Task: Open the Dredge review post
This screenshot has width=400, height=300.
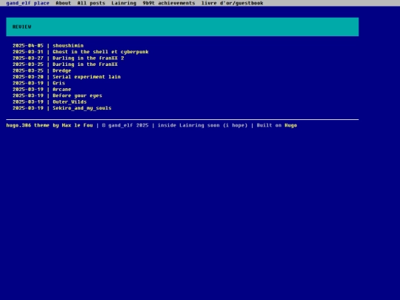Action: coord(61,70)
